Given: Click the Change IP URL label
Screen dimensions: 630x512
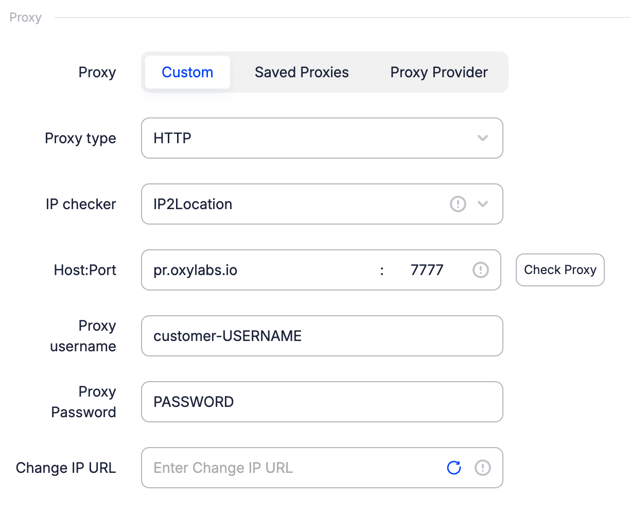Looking at the screenshot, I should 66,468.
